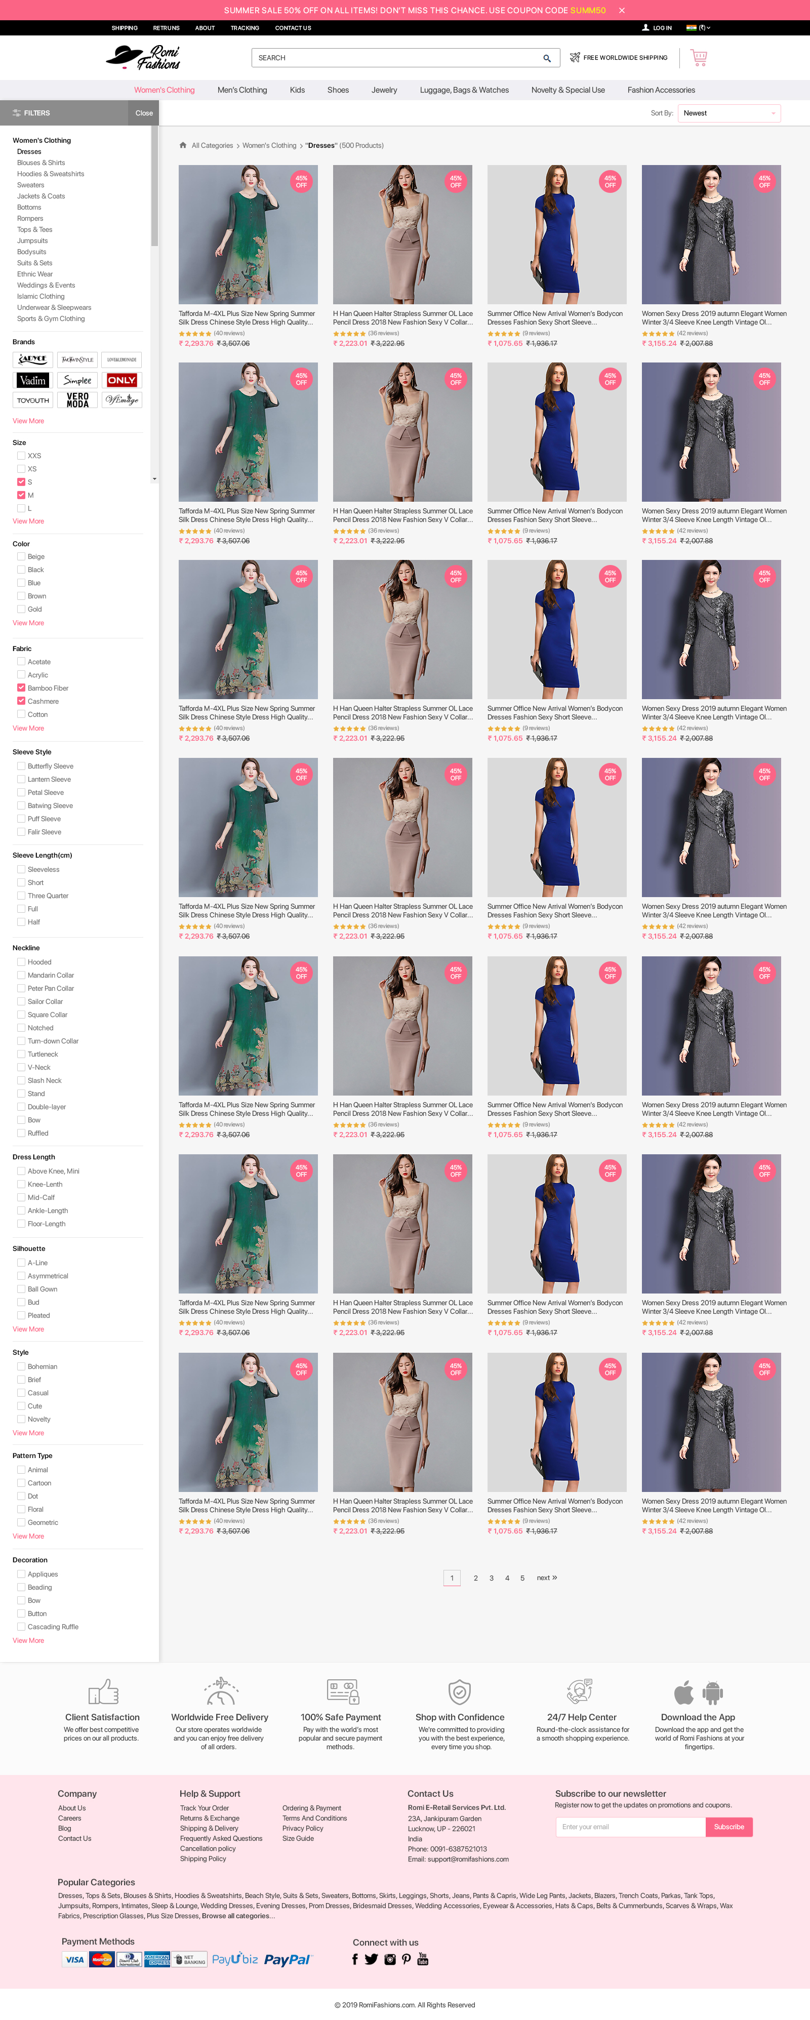Select the ONLY brand logo

point(121,380)
